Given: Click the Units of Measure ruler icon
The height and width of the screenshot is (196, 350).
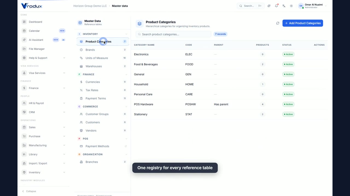Looking at the screenshot, I should coord(81,58).
